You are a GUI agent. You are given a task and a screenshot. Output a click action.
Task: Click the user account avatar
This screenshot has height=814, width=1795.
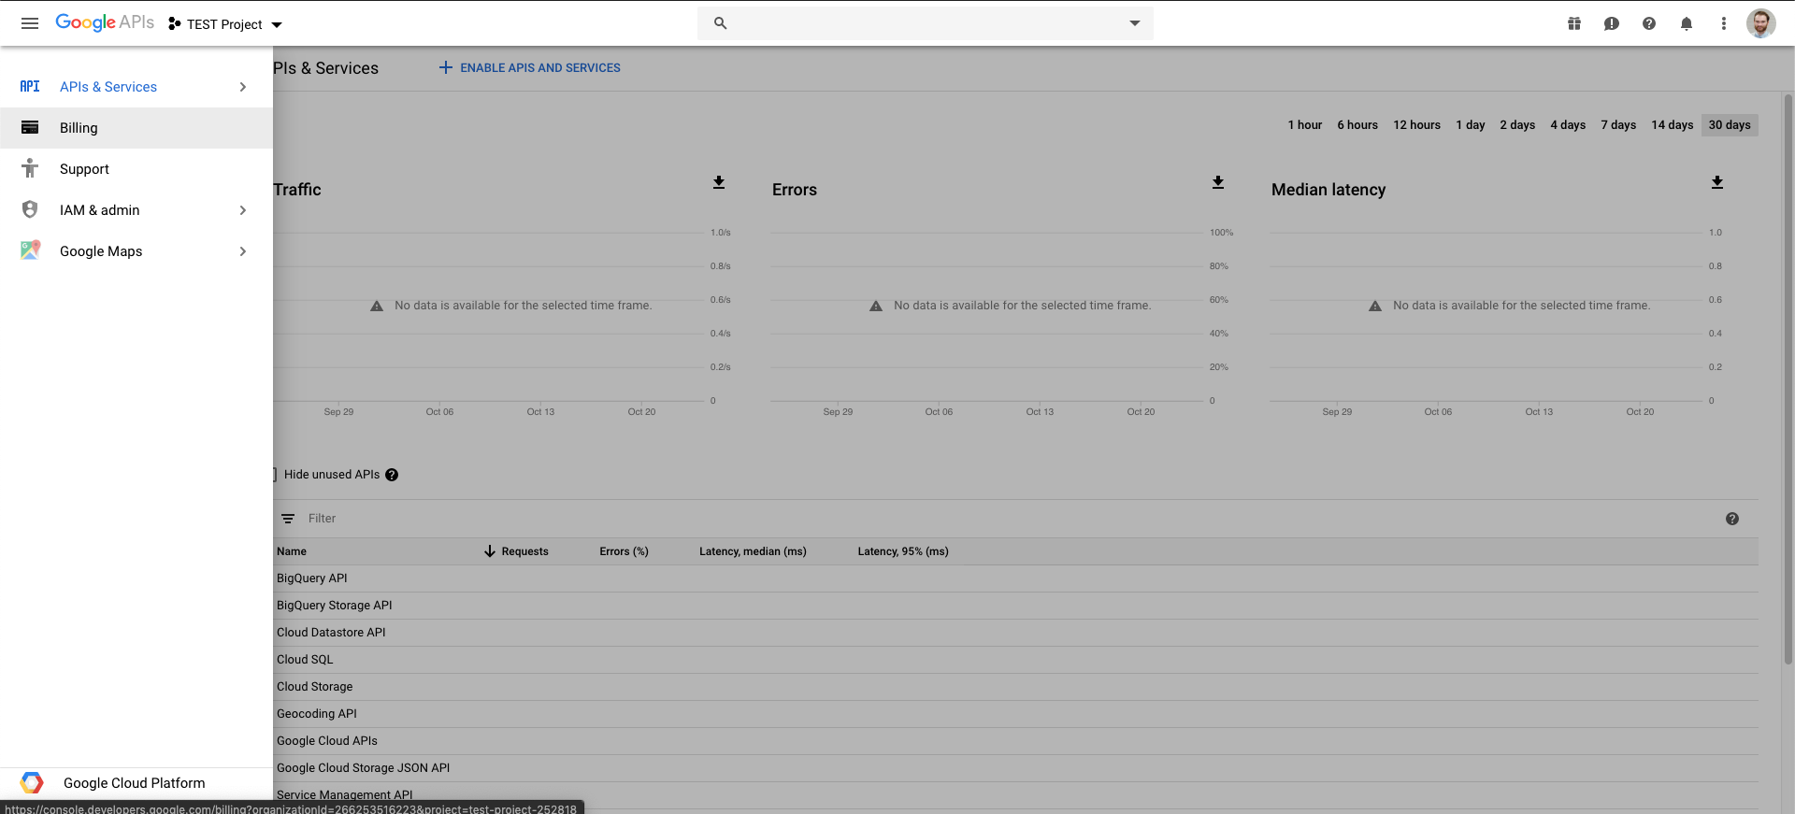coord(1761,23)
